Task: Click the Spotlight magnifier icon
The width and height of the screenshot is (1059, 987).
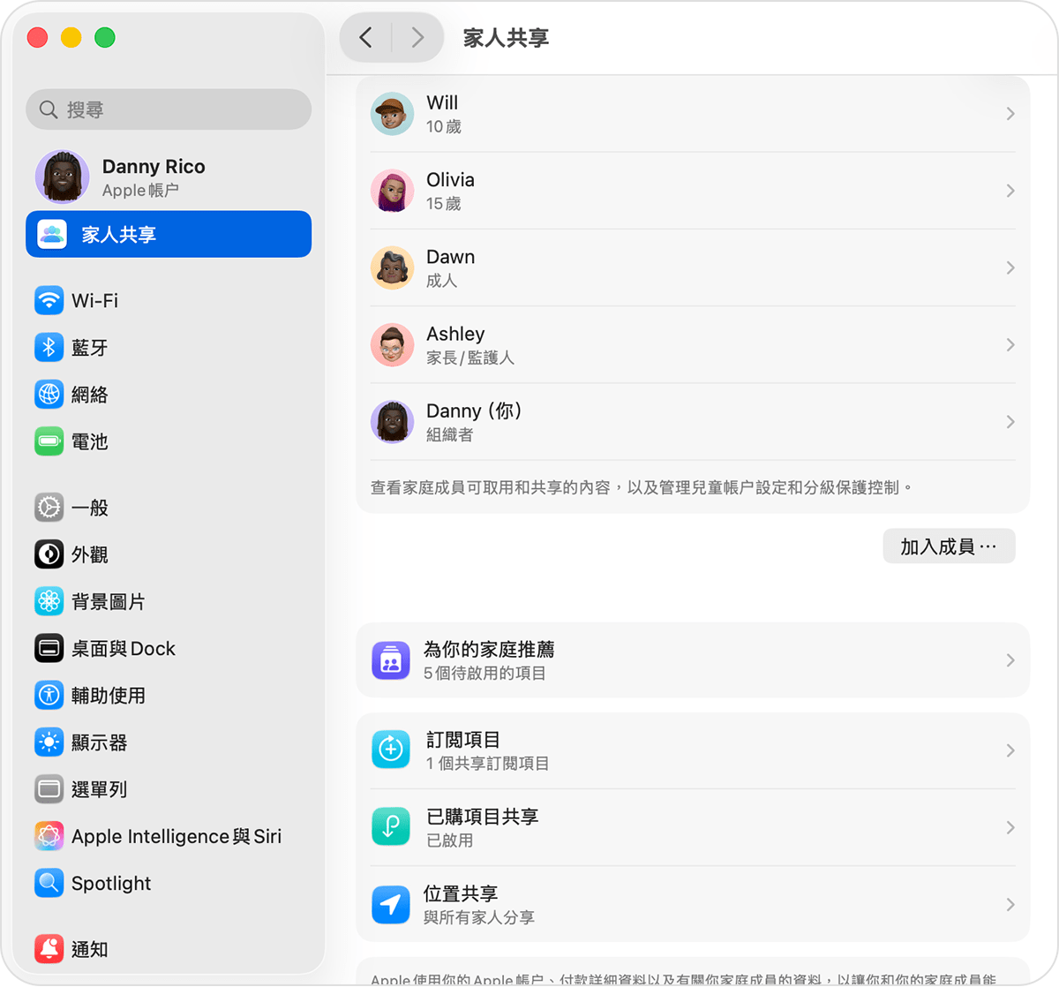Action: pyautogui.click(x=49, y=883)
